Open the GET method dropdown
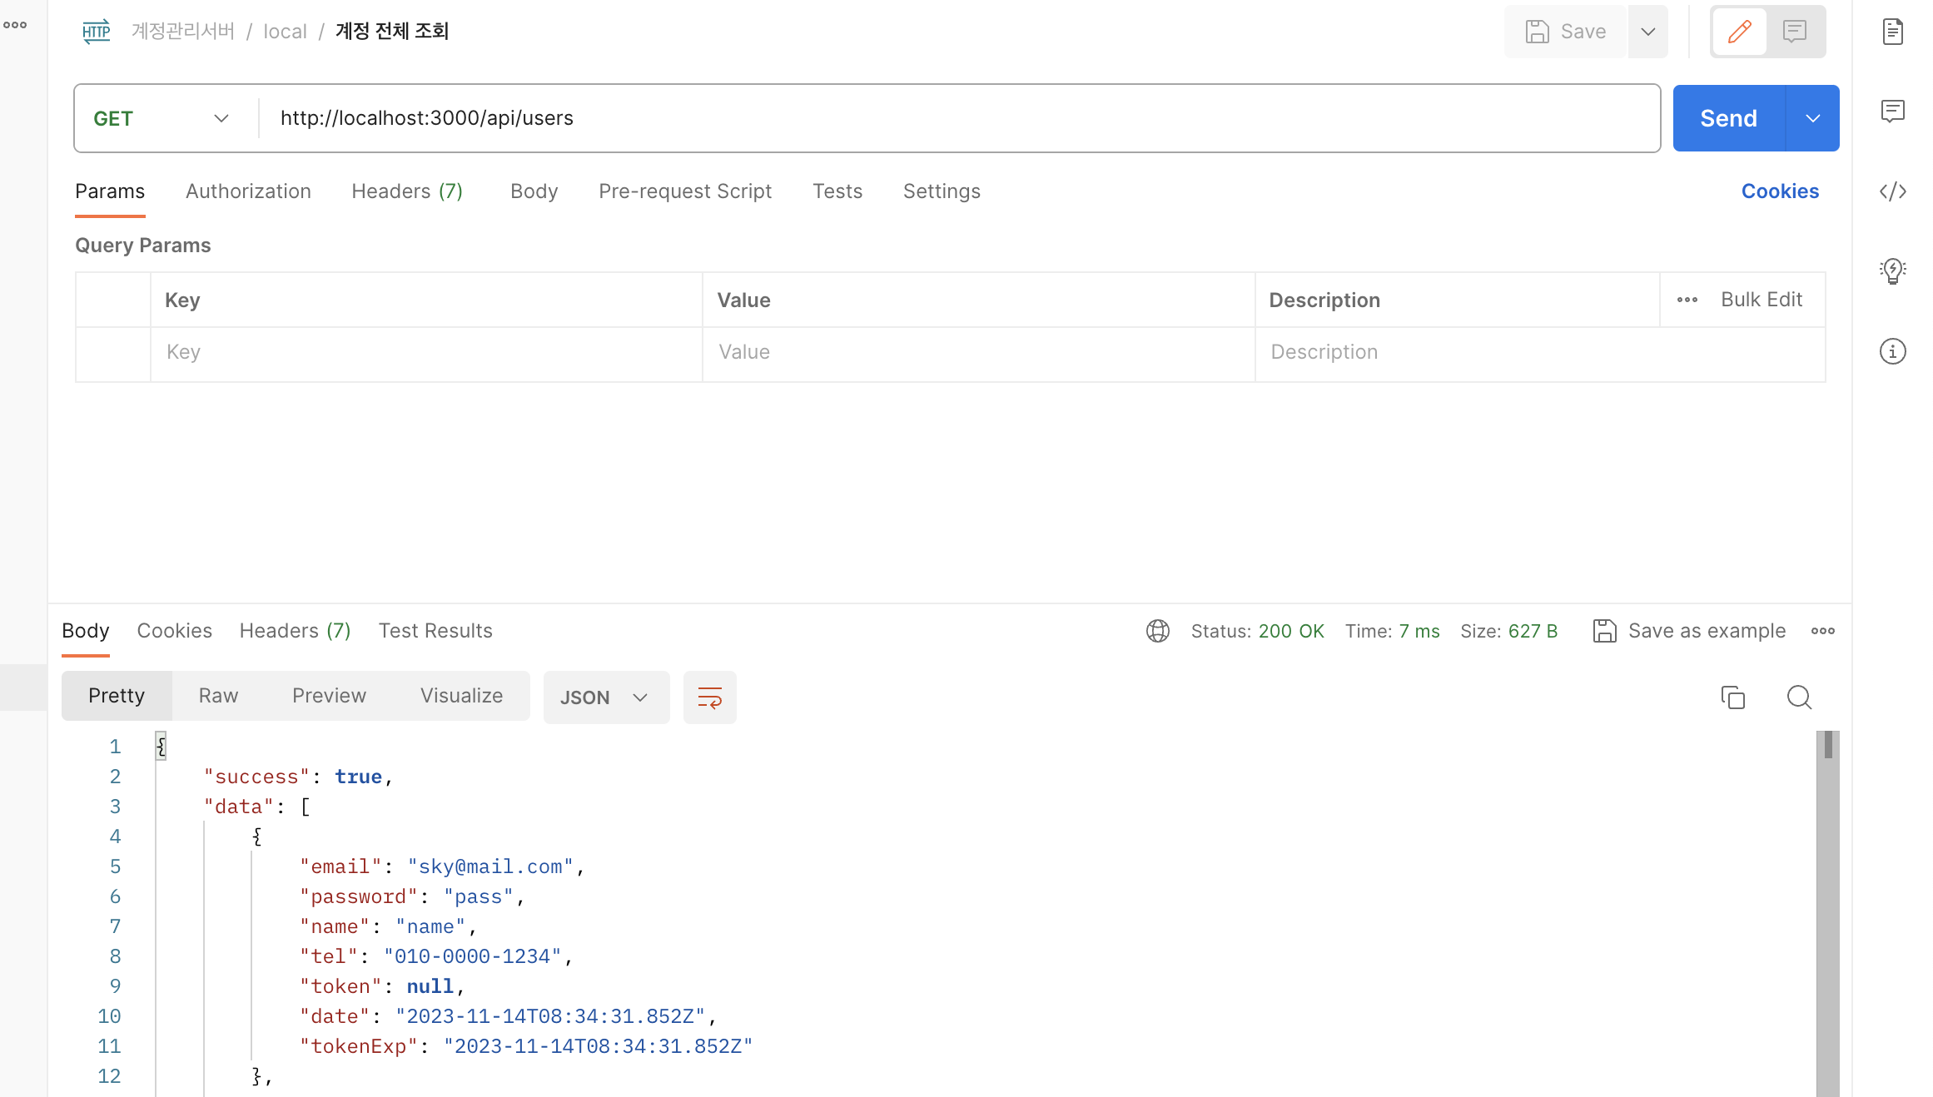 [x=161, y=118]
